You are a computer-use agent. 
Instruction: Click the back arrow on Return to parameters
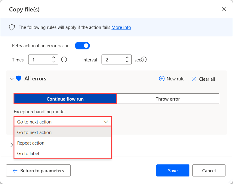pyautogui.click(x=15, y=170)
